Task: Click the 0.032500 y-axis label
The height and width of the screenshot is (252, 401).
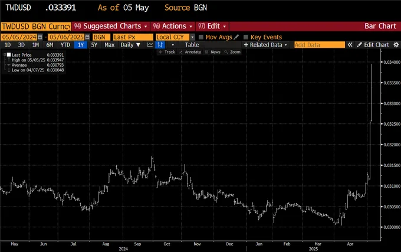Action: click(392, 124)
